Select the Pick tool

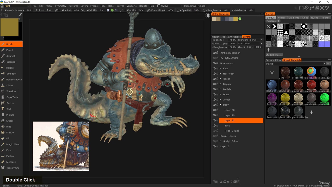click(x=11, y=150)
